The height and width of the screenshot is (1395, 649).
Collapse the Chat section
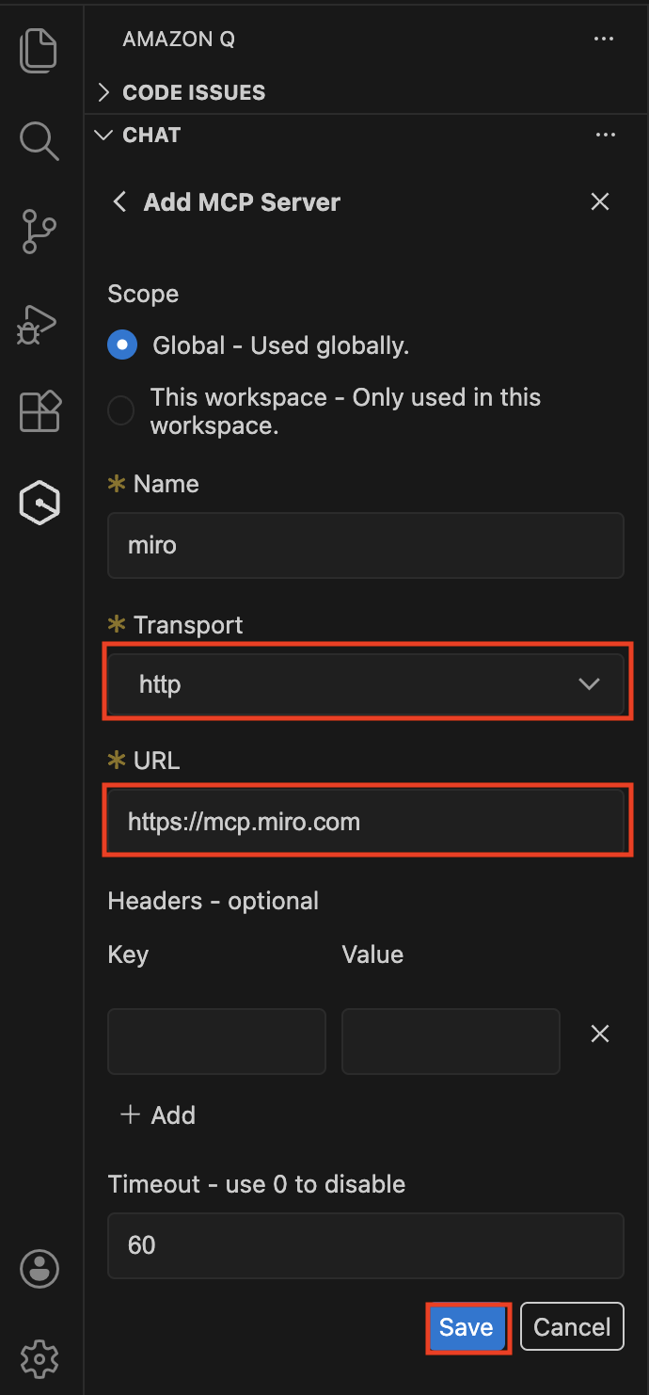tap(139, 136)
